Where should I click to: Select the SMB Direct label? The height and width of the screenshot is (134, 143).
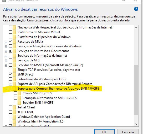pyautogui.click(x=25, y=74)
